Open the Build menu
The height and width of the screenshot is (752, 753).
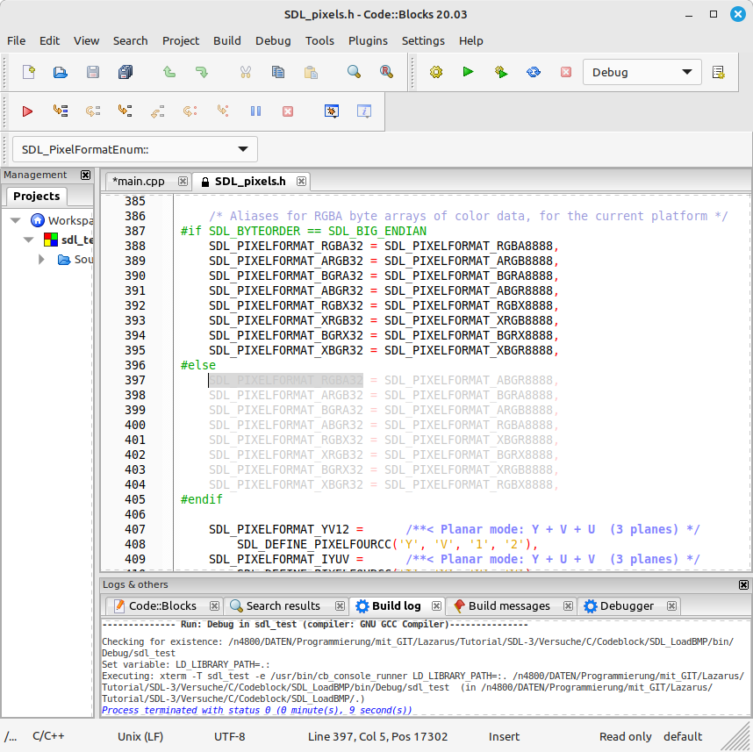[x=227, y=41]
